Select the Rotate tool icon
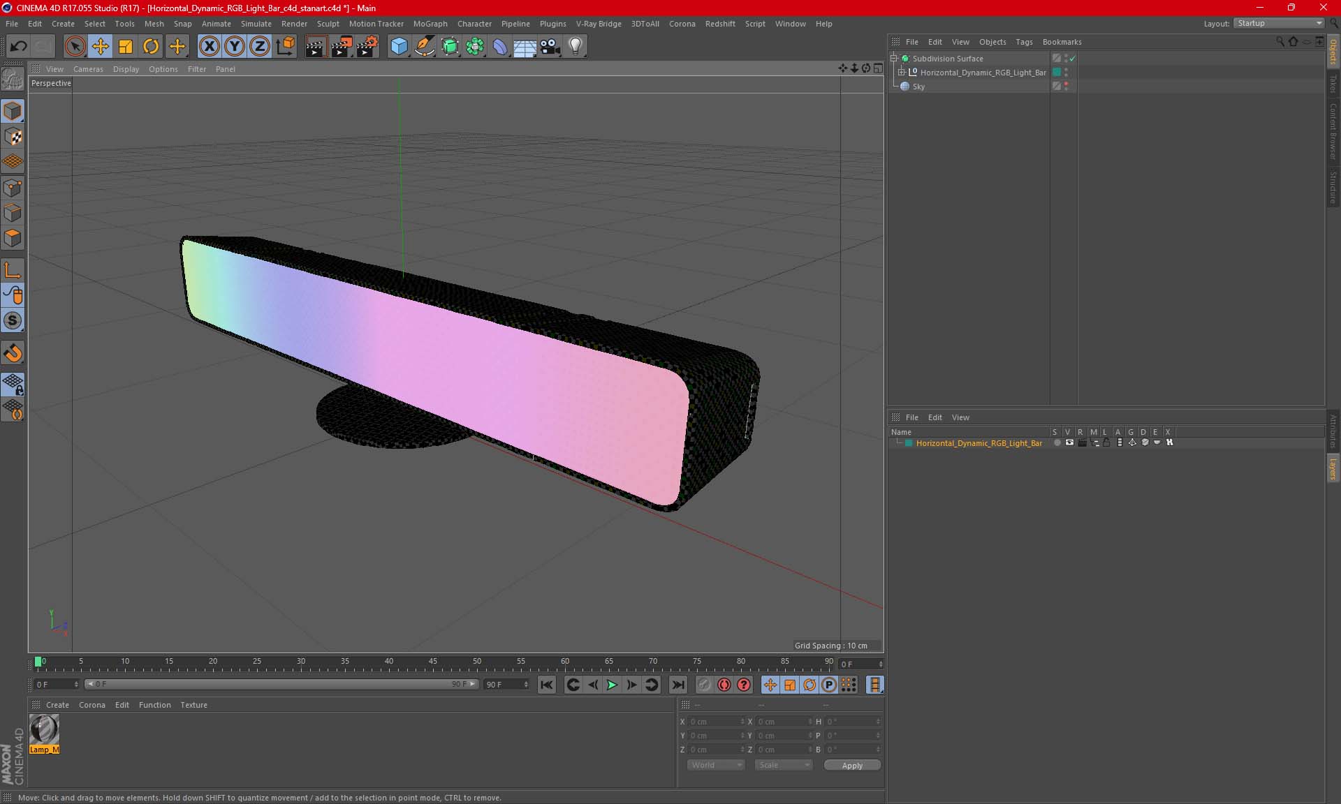The width and height of the screenshot is (1341, 804). coord(151,47)
